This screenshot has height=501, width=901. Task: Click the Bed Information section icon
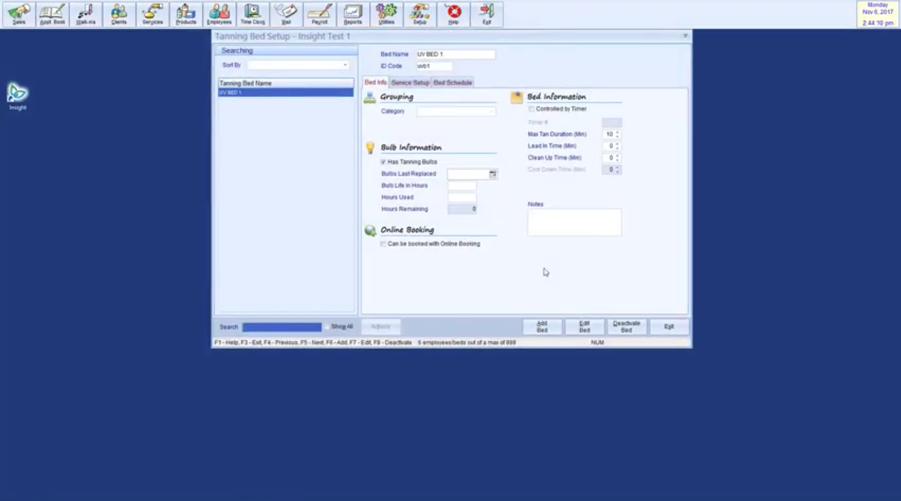tap(517, 98)
